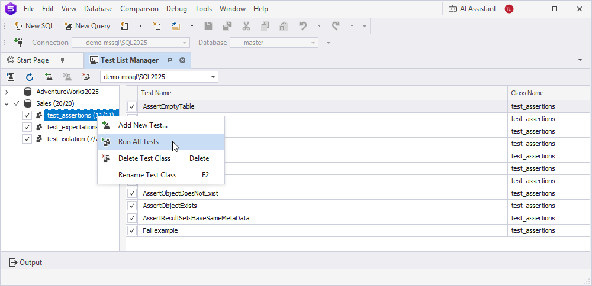Click the Redo arrow icon
Image resolution: width=592 pixels, height=286 pixels.
335,26
